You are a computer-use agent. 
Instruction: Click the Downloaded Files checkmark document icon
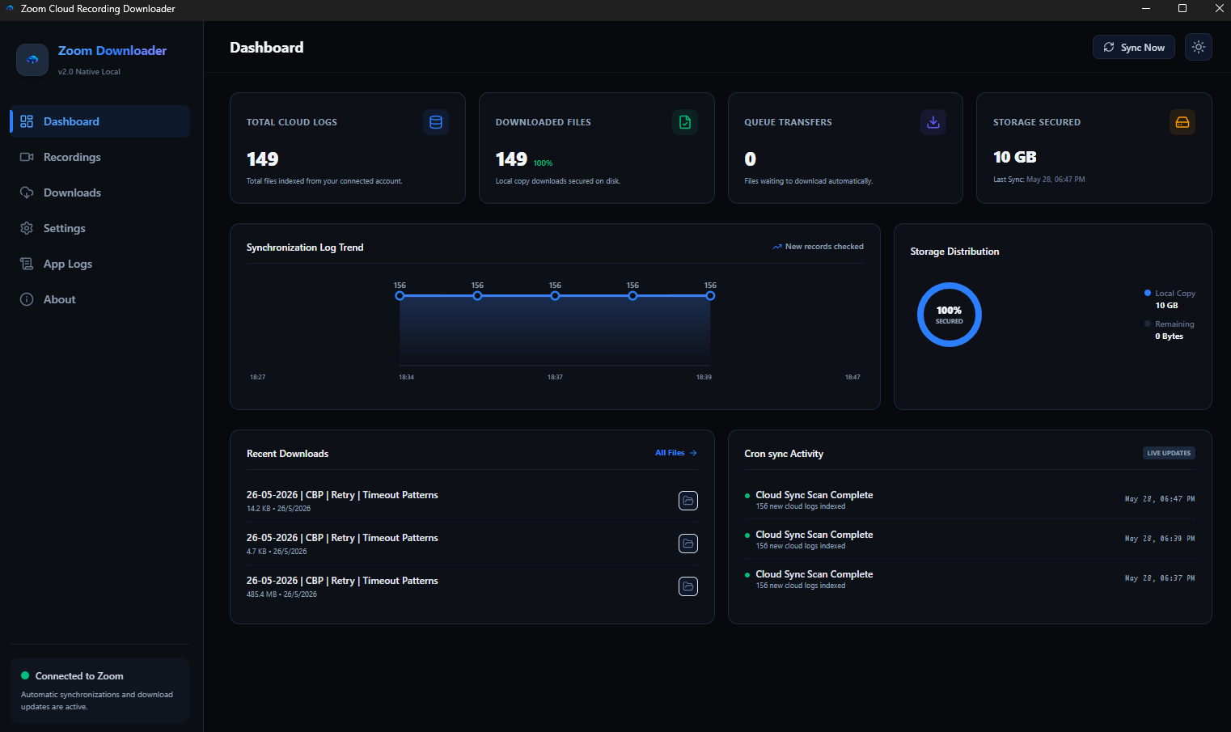pos(685,122)
